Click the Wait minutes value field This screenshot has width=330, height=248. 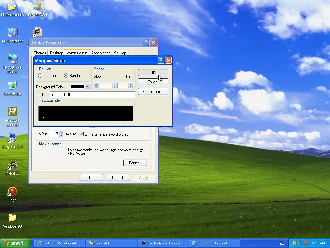53,134
